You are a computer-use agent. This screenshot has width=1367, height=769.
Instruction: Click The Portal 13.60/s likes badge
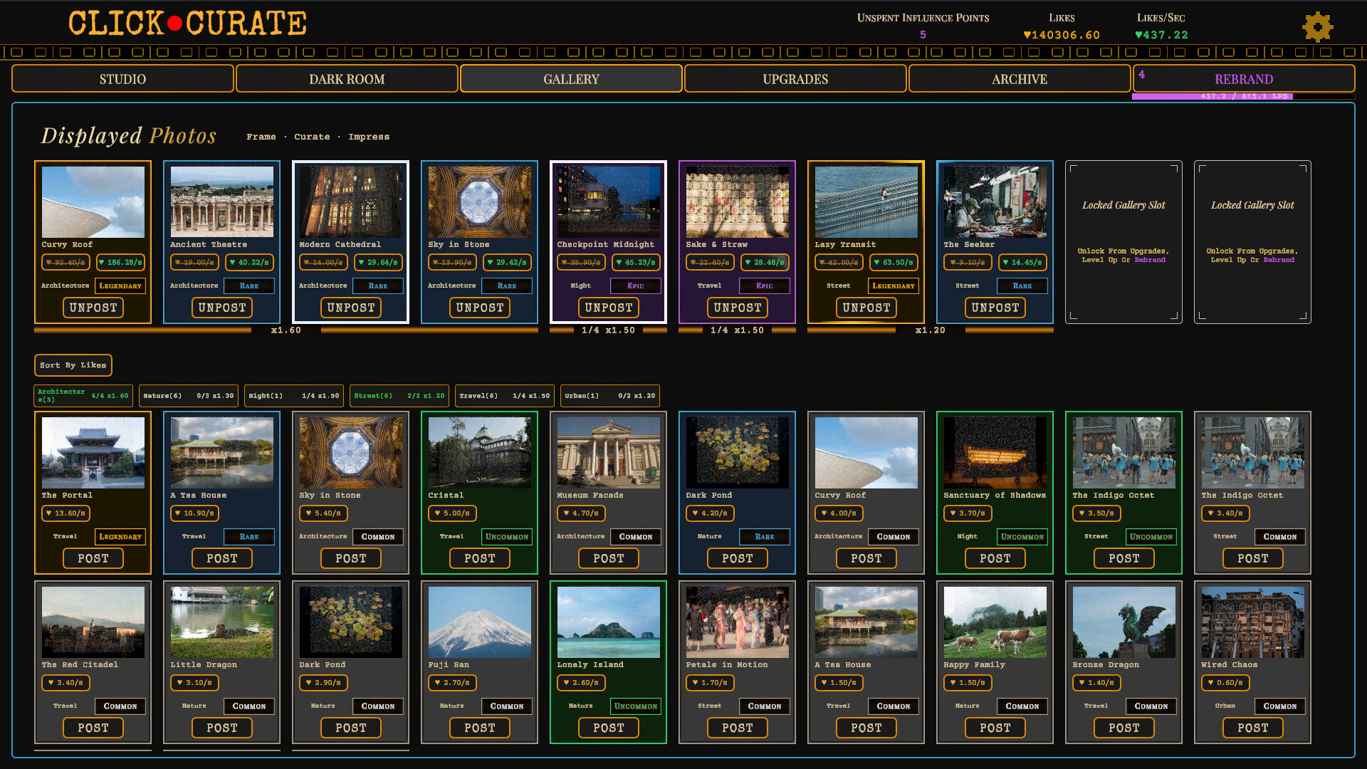(66, 513)
